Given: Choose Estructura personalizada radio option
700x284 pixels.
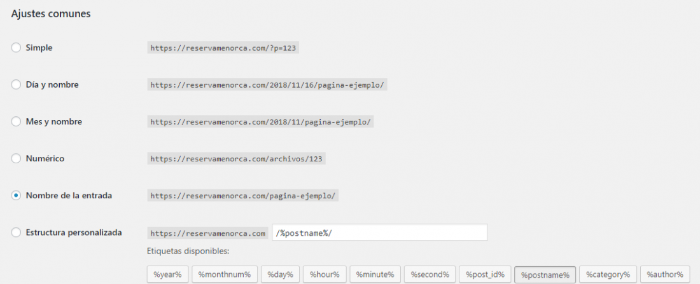Looking at the screenshot, I should coord(16,233).
